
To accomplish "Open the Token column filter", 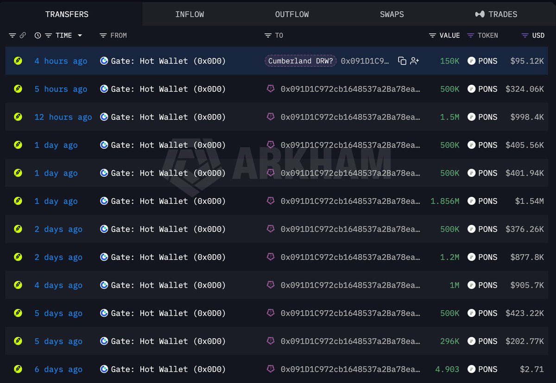I will 471,35.
